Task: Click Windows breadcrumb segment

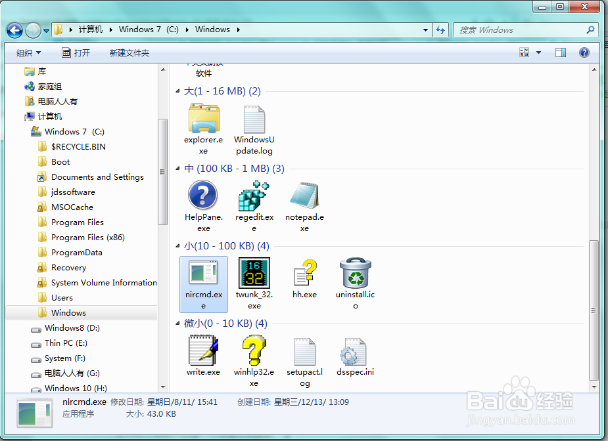Action: point(212,30)
